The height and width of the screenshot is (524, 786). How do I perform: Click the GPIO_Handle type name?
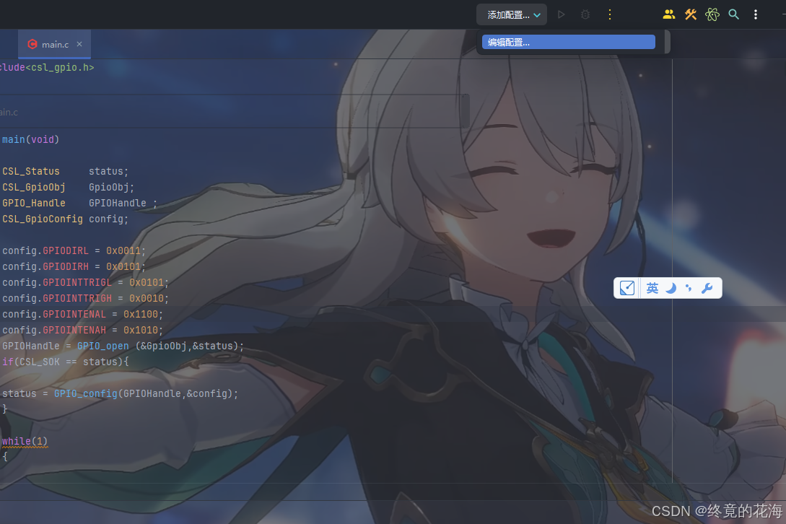[34, 203]
